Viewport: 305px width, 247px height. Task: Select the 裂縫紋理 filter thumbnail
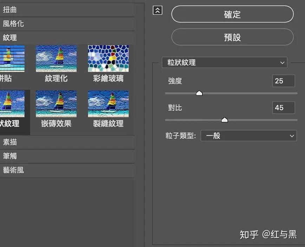[x=108, y=104]
